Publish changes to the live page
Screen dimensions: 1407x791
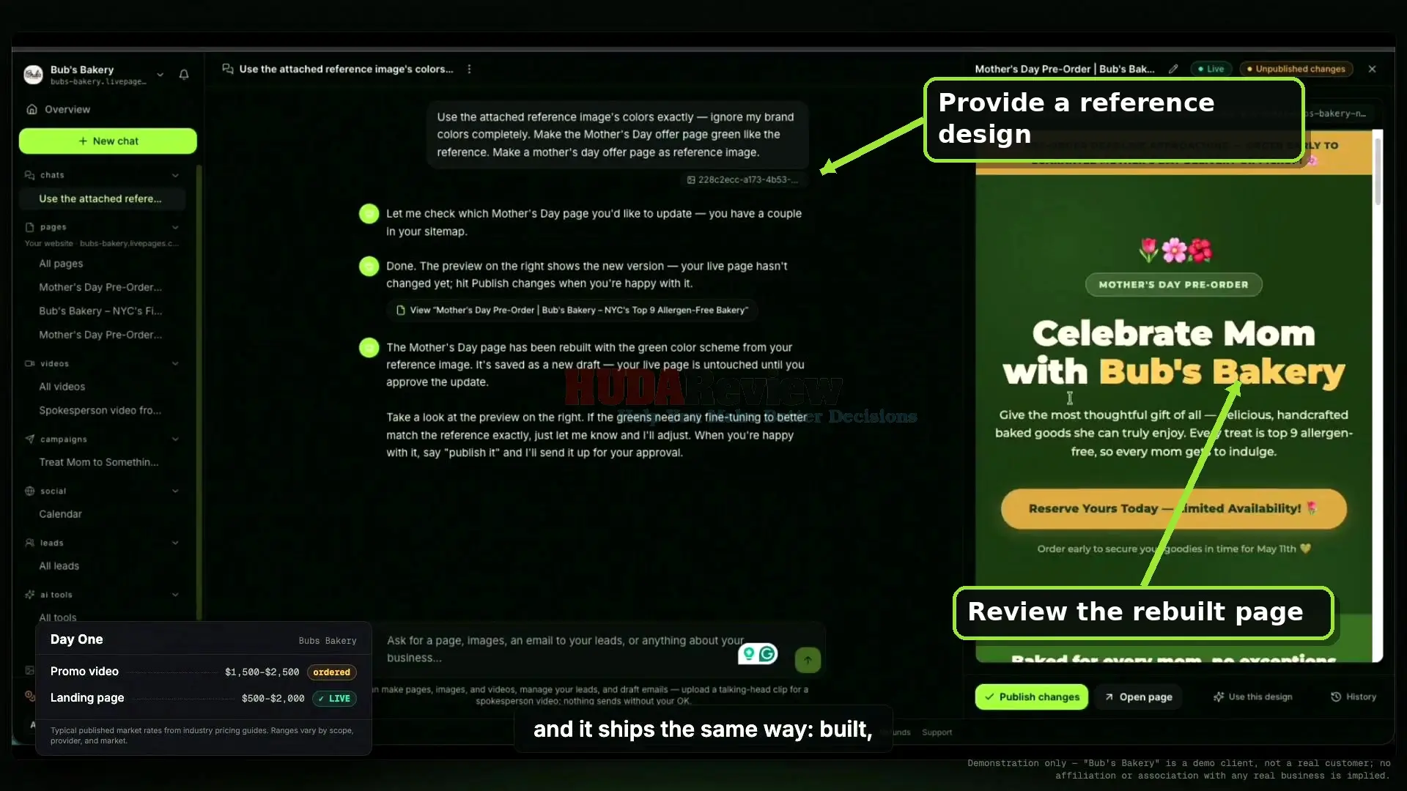tap(1031, 697)
